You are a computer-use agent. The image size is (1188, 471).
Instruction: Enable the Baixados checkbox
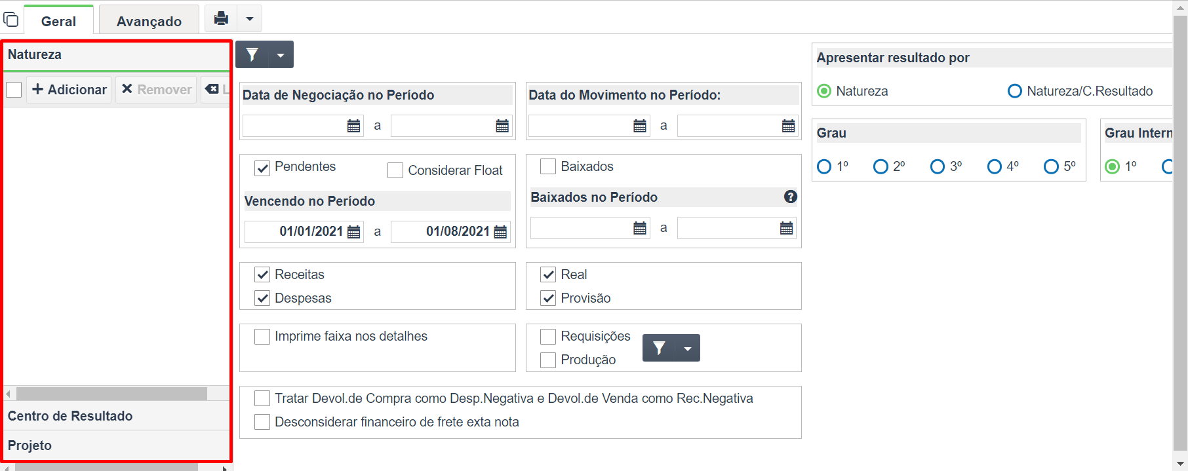click(x=548, y=166)
